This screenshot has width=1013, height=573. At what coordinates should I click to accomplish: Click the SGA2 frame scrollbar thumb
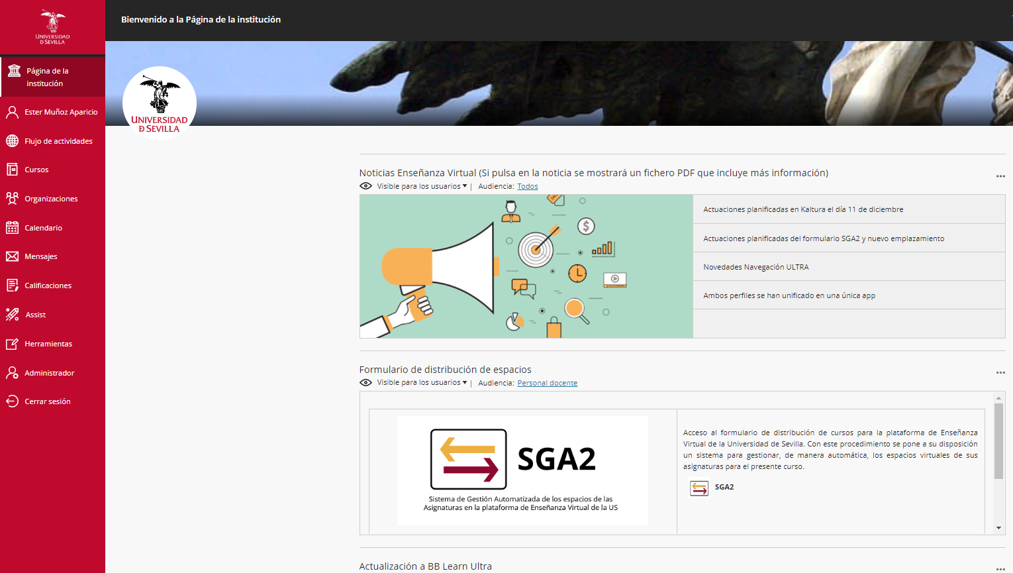998,441
